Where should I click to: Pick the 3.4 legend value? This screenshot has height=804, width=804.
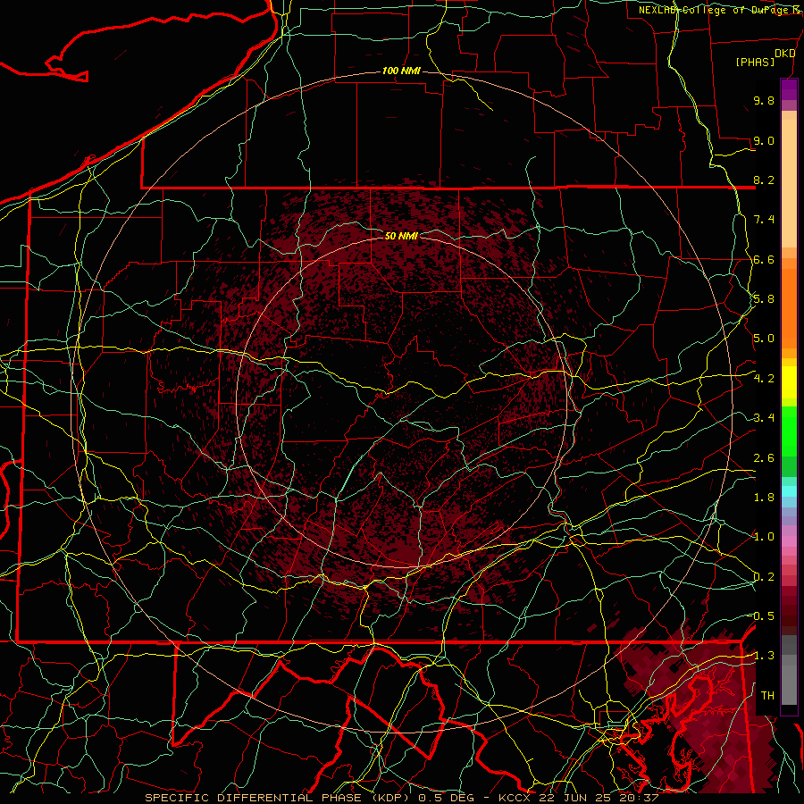coord(764,418)
